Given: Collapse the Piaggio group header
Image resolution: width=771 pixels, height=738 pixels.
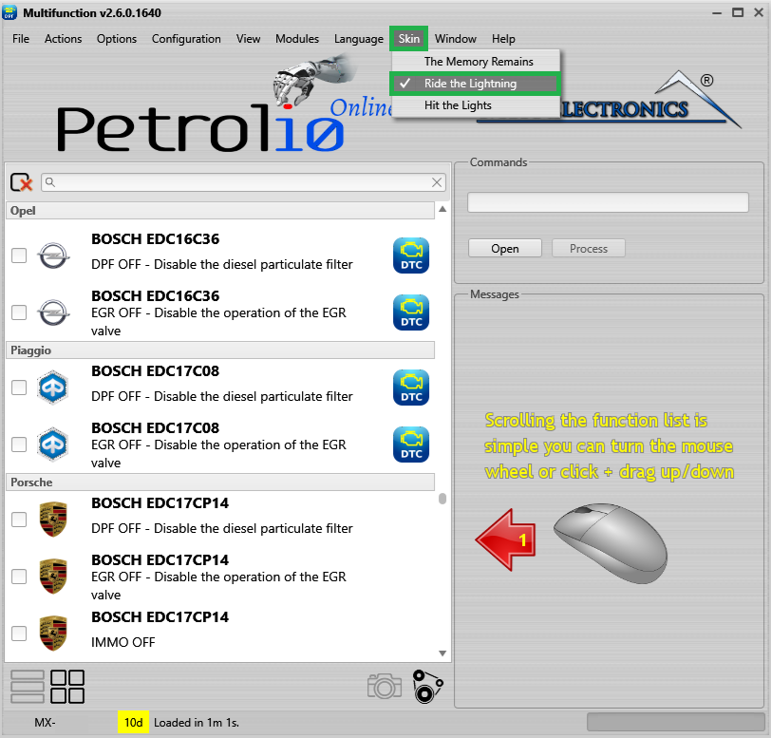Looking at the screenshot, I should (220, 350).
